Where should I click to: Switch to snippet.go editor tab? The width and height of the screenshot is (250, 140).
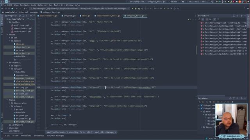coord(69,16)
